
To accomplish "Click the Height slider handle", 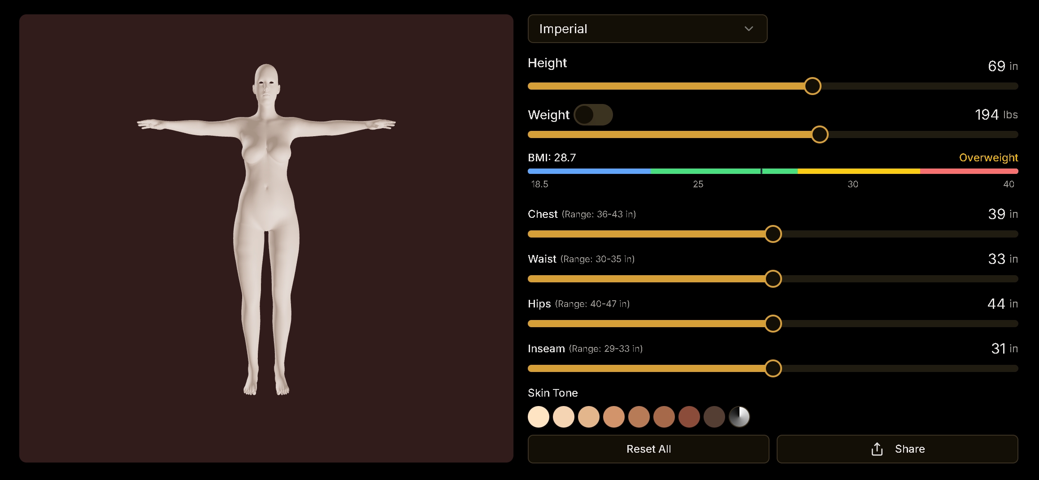I will pyautogui.click(x=812, y=86).
